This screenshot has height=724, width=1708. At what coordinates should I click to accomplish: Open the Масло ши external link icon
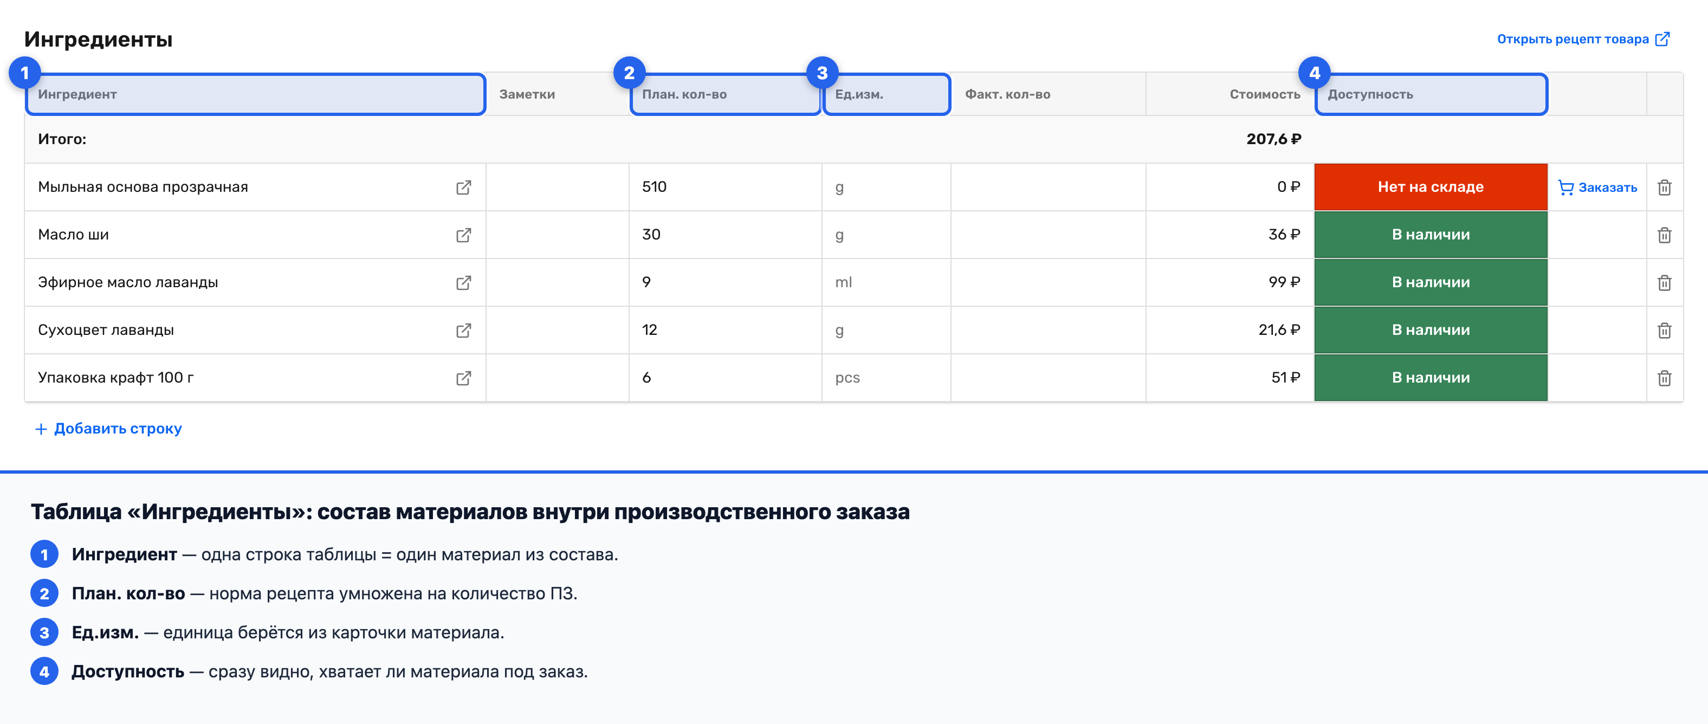463,235
